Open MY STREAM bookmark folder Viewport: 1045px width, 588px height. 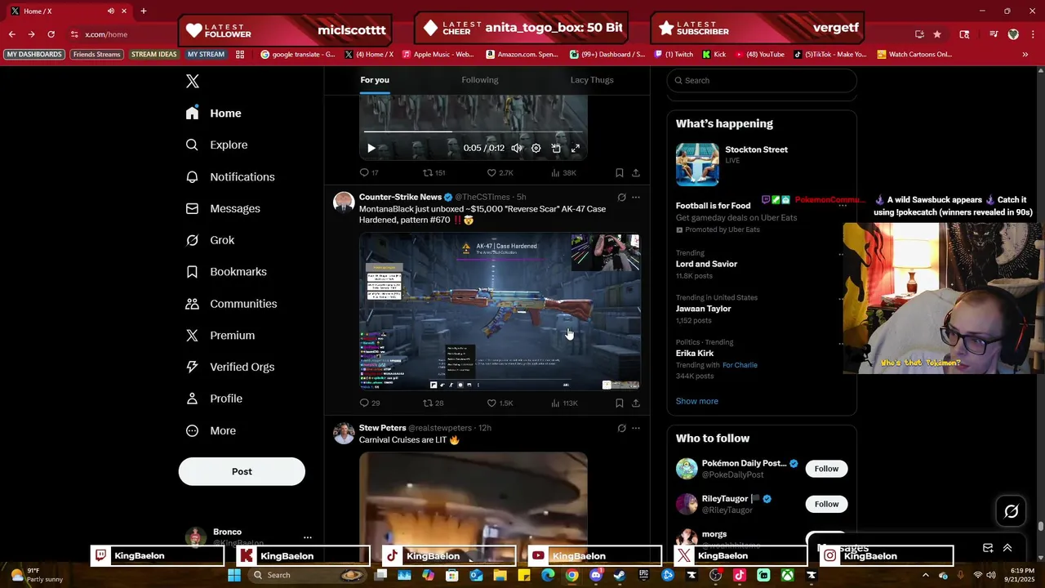point(206,55)
